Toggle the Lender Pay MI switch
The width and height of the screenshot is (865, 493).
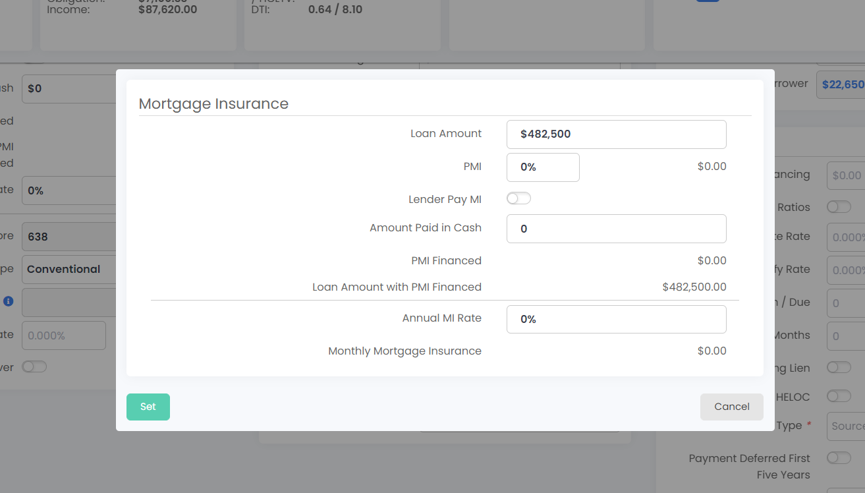click(518, 198)
